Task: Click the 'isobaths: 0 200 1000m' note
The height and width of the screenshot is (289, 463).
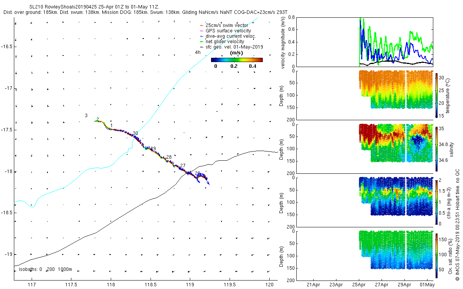Action: coord(46,269)
